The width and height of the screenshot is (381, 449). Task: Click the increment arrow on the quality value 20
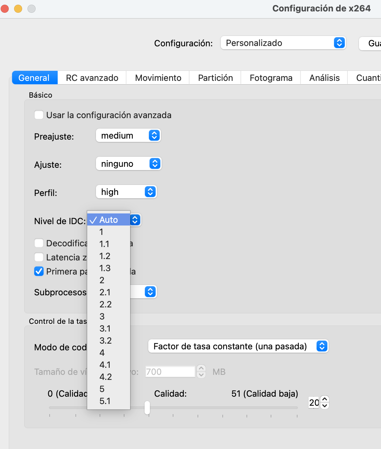324,399
